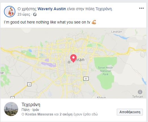The image size is (148, 122).
Task: Click the Lavasan label on map
Action: point(117,32)
